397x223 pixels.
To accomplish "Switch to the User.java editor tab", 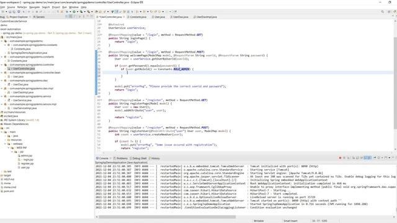I will [159, 17].
